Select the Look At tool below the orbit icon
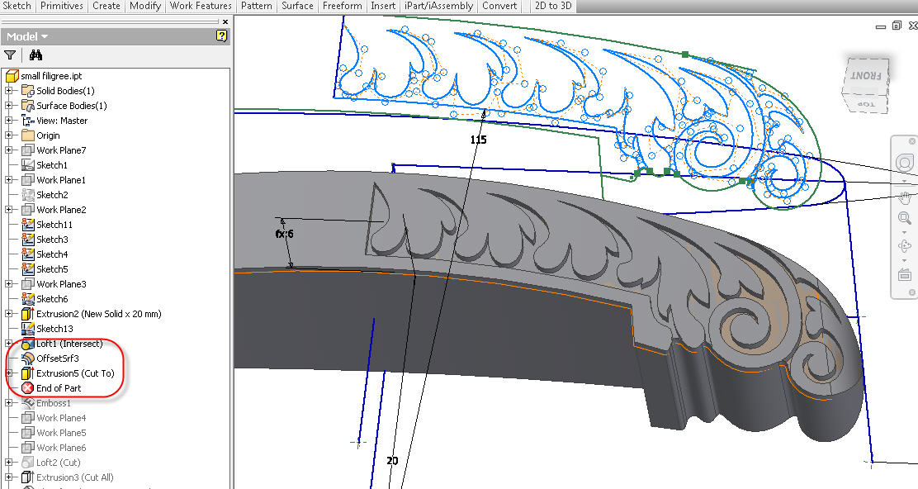 [x=904, y=275]
